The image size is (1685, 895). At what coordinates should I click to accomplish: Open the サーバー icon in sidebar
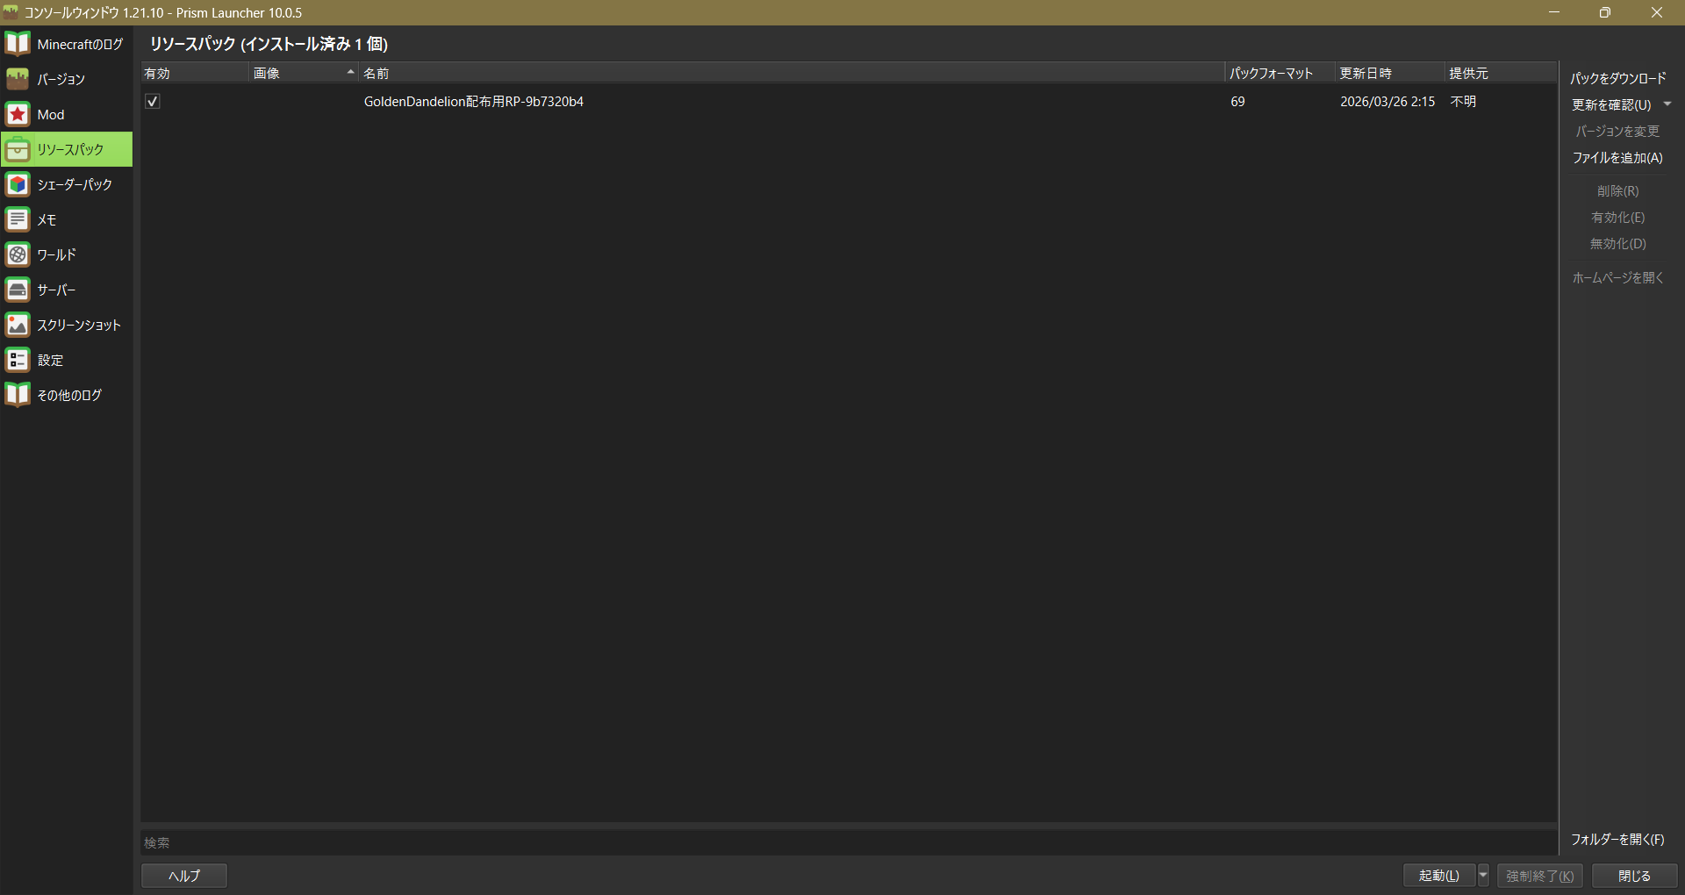[18, 290]
